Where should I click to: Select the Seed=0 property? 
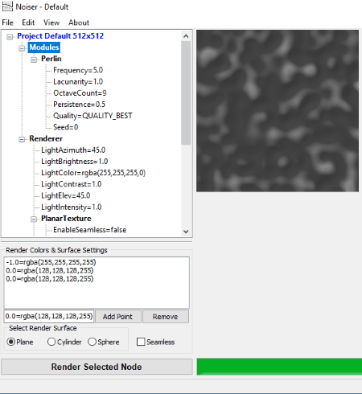66,127
